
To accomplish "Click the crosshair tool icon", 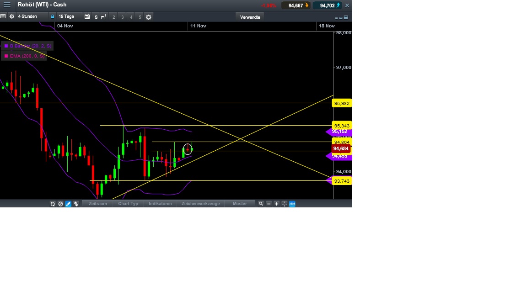I will pyautogui.click(x=284, y=204).
